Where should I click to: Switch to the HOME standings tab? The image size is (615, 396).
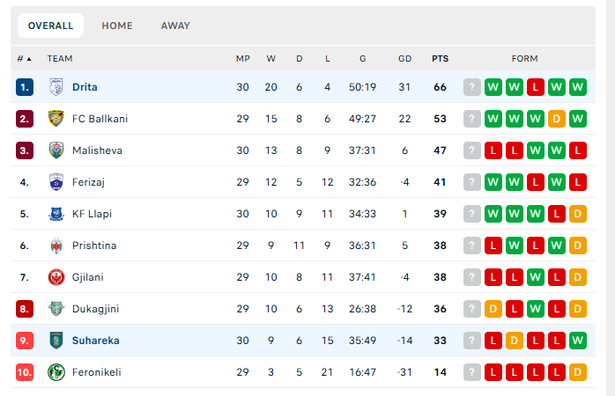click(117, 26)
